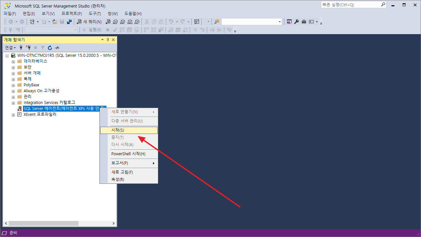The width and height of the screenshot is (421, 237).
Task: Click the Filter funnel icon in Object Explorer
Action: point(42,48)
